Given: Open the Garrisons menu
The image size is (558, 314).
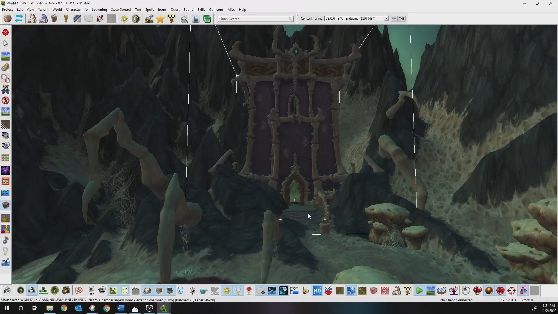Looking at the screenshot, I should [x=216, y=10].
